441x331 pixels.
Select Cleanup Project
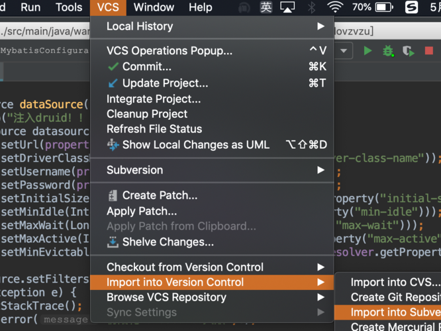212,114
